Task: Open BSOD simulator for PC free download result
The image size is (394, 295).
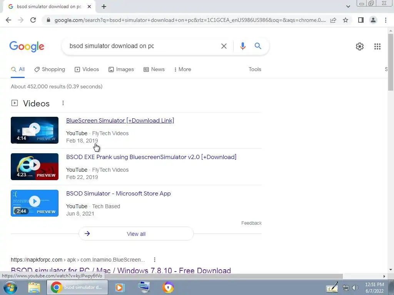Action: point(121,271)
